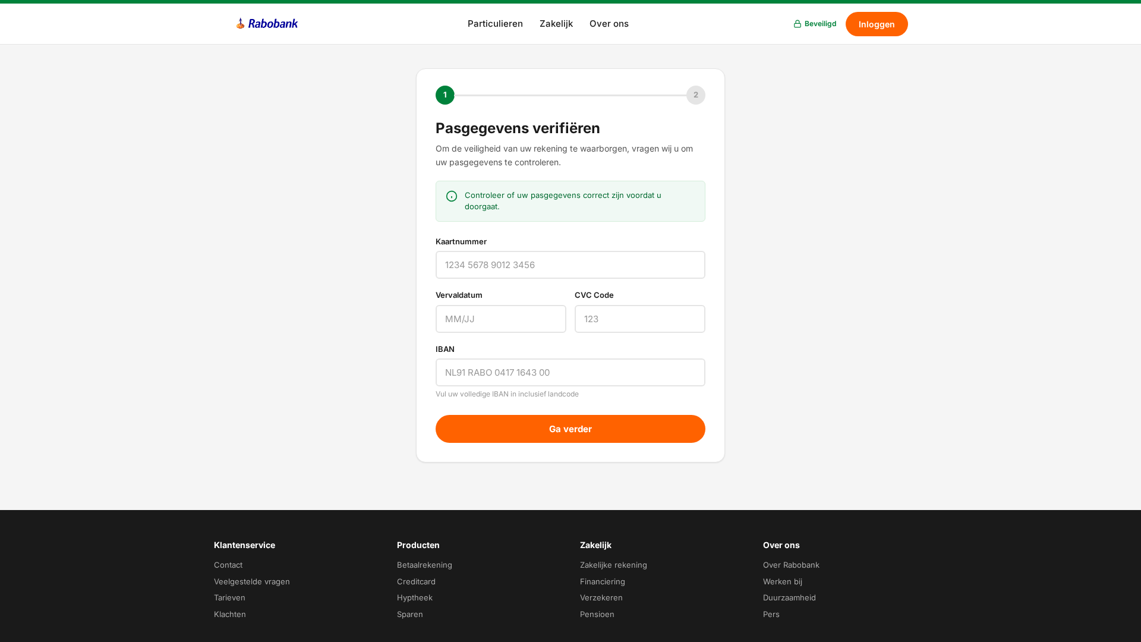This screenshot has width=1141, height=642.
Task: Open the Pers footer link
Action: (x=771, y=614)
